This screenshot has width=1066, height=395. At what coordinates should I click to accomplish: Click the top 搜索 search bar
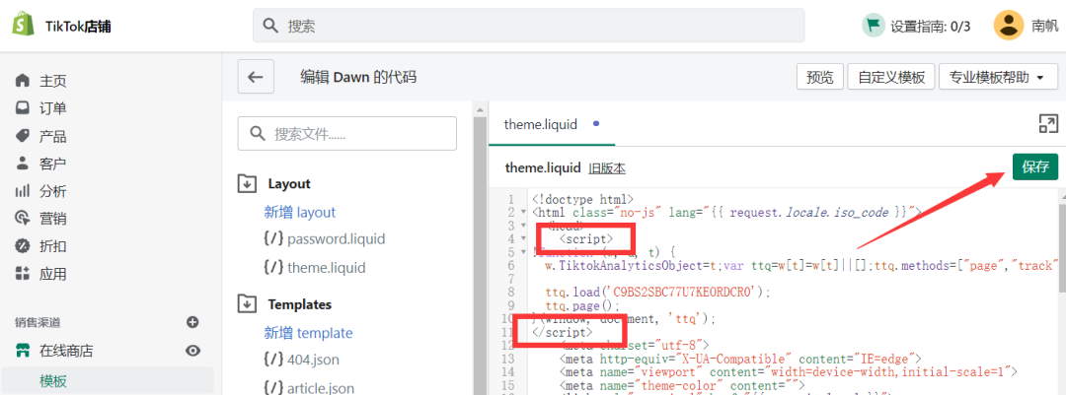(x=528, y=26)
